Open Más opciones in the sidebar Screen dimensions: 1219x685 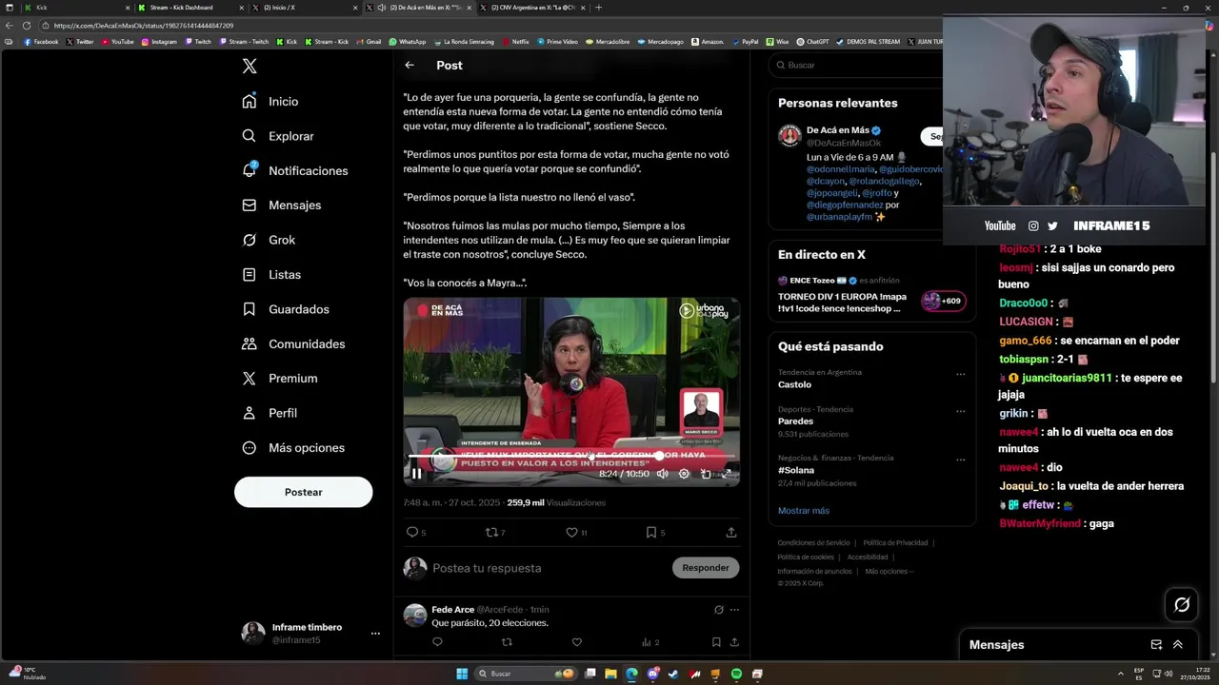pyautogui.click(x=293, y=447)
